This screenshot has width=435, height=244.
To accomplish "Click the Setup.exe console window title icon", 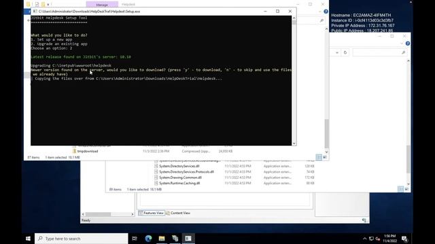I will coord(35,12).
